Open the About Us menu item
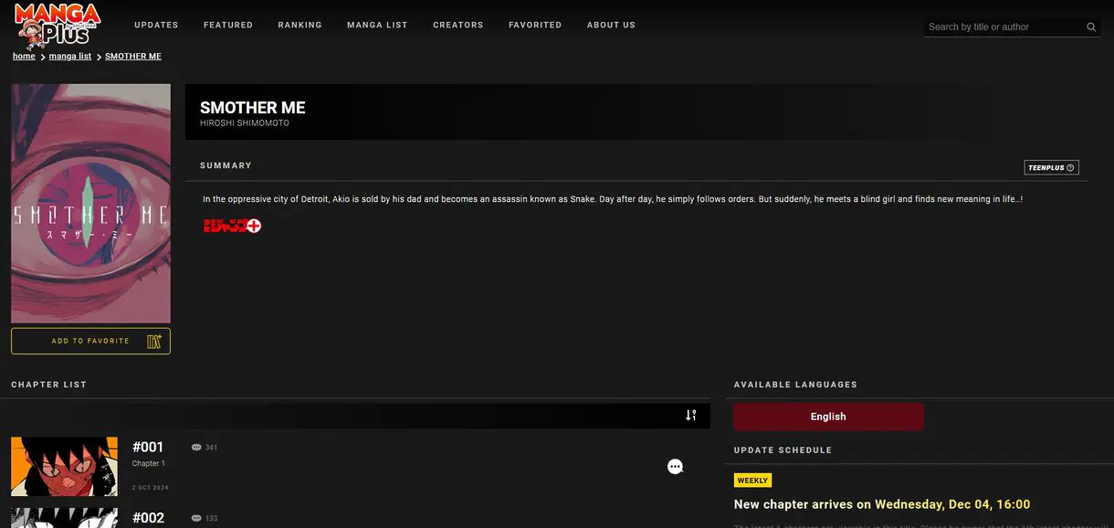1114x528 pixels. point(611,25)
